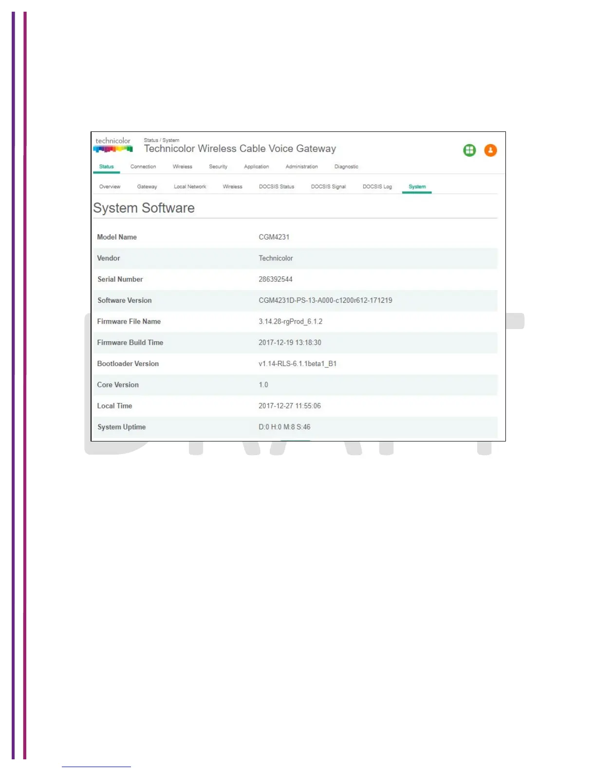Viewport: 596px width, 771px height.
Task: Click the System Uptime label
Action: [x=122, y=427]
